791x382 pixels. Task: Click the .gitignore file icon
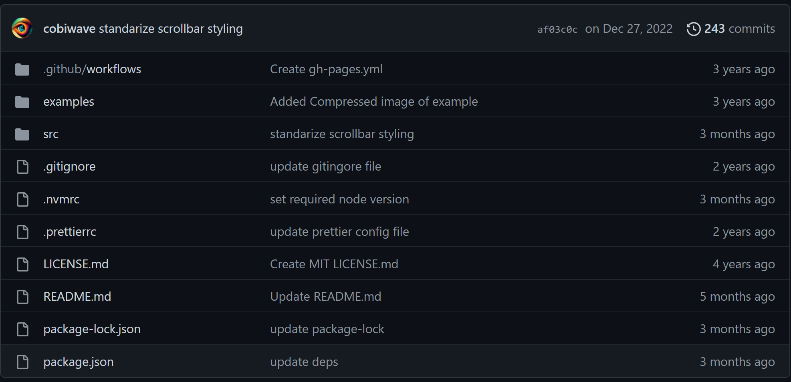tap(23, 167)
